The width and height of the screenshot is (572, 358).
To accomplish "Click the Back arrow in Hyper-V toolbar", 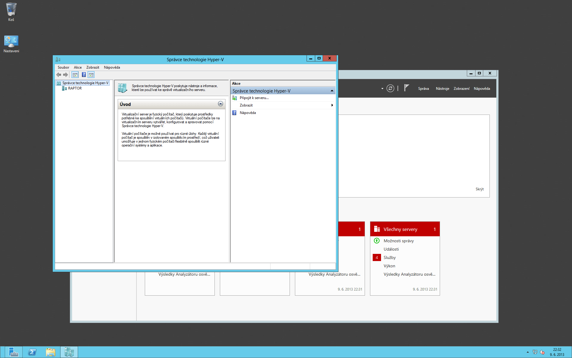I will coord(59,75).
